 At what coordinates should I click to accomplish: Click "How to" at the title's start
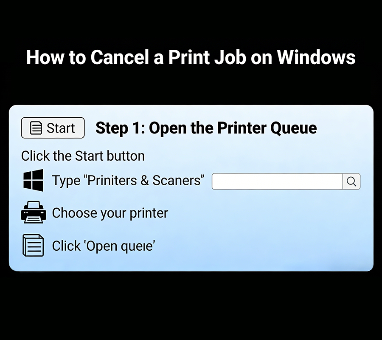coord(56,57)
